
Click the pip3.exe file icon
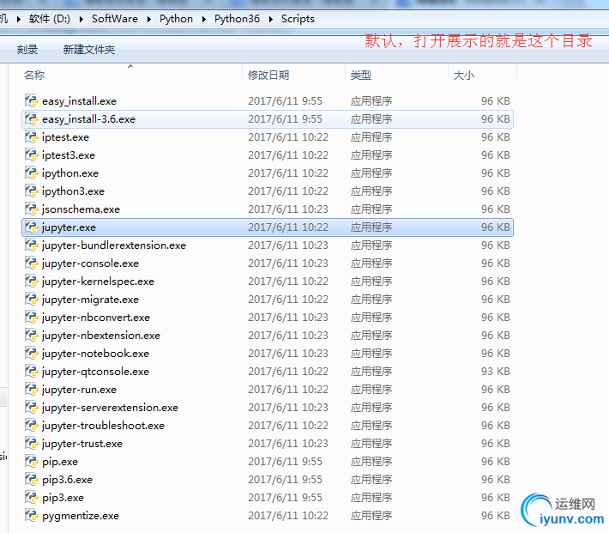coord(32,497)
